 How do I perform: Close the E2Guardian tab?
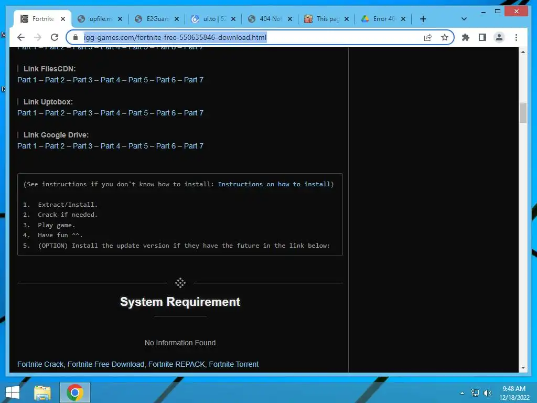tap(177, 19)
